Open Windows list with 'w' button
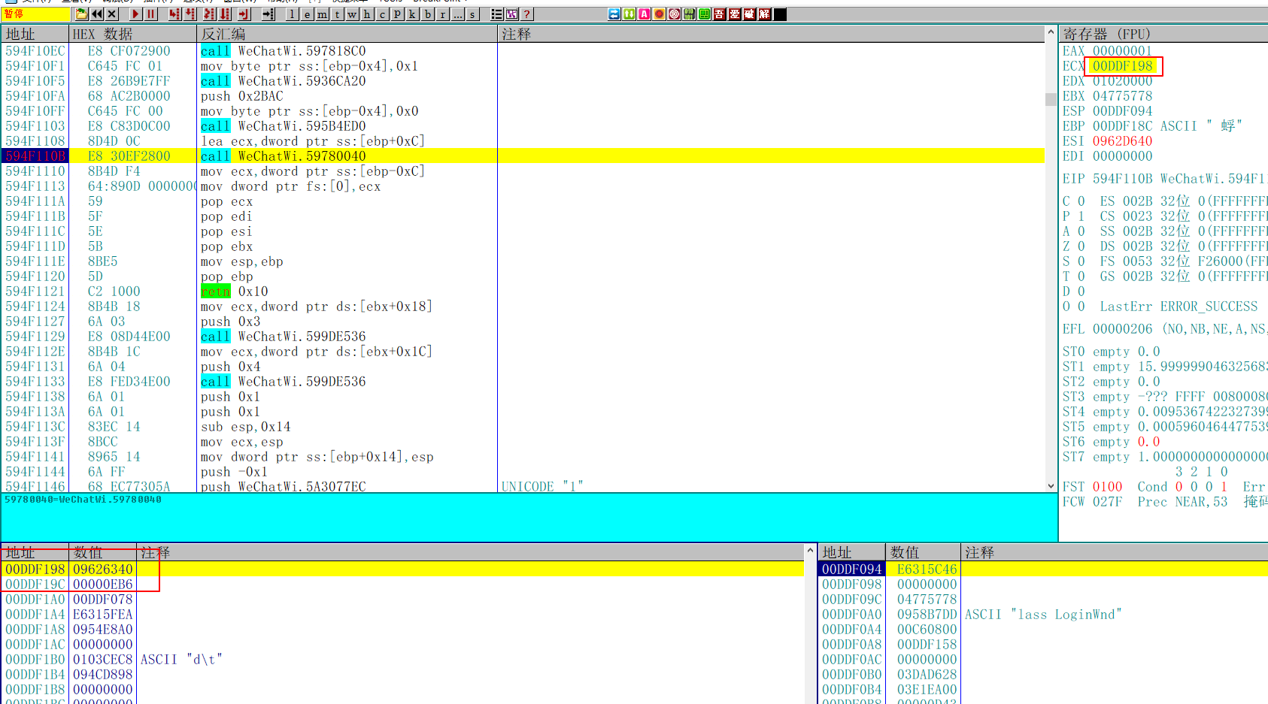This screenshot has height=704, width=1268. (x=353, y=14)
